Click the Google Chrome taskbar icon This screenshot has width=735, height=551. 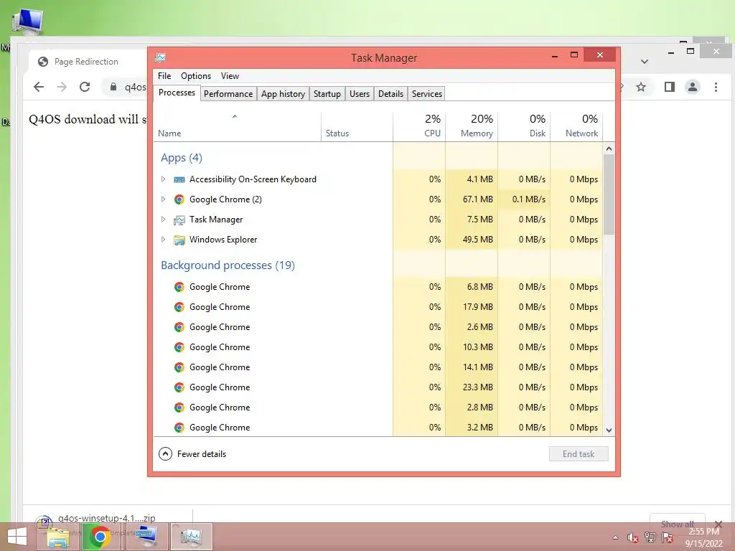(x=100, y=537)
